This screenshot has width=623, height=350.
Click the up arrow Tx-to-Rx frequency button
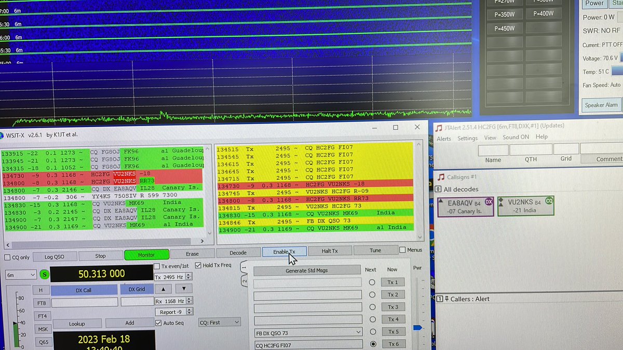tap(163, 289)
